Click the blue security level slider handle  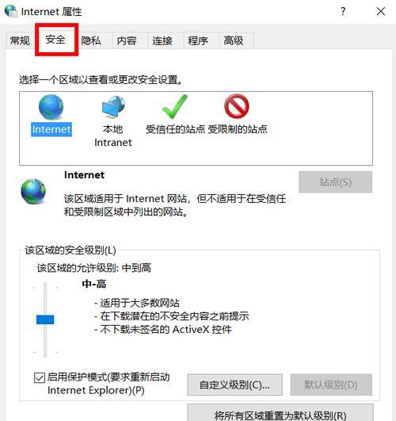coord(45,320)
